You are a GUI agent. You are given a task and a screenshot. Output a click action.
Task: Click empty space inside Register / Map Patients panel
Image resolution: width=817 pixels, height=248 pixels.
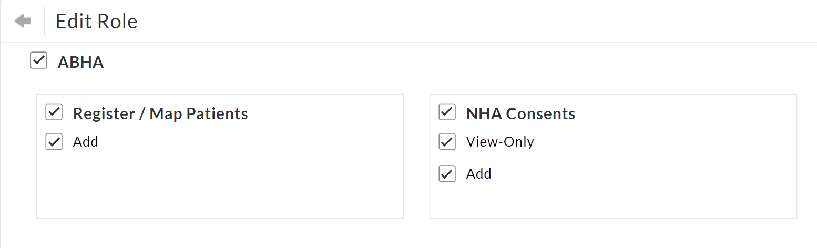pyautogui.click(x=221, y=184)
